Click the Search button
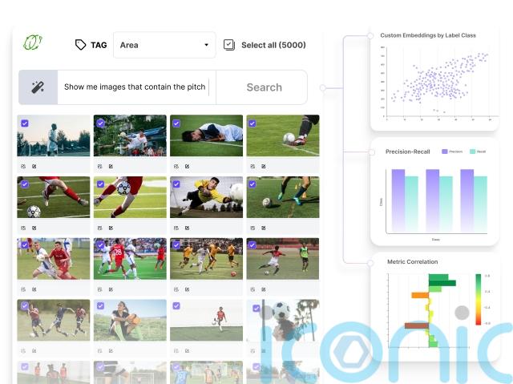The height and width of the screenshot is (384, 513). click(x=264, y=87)
